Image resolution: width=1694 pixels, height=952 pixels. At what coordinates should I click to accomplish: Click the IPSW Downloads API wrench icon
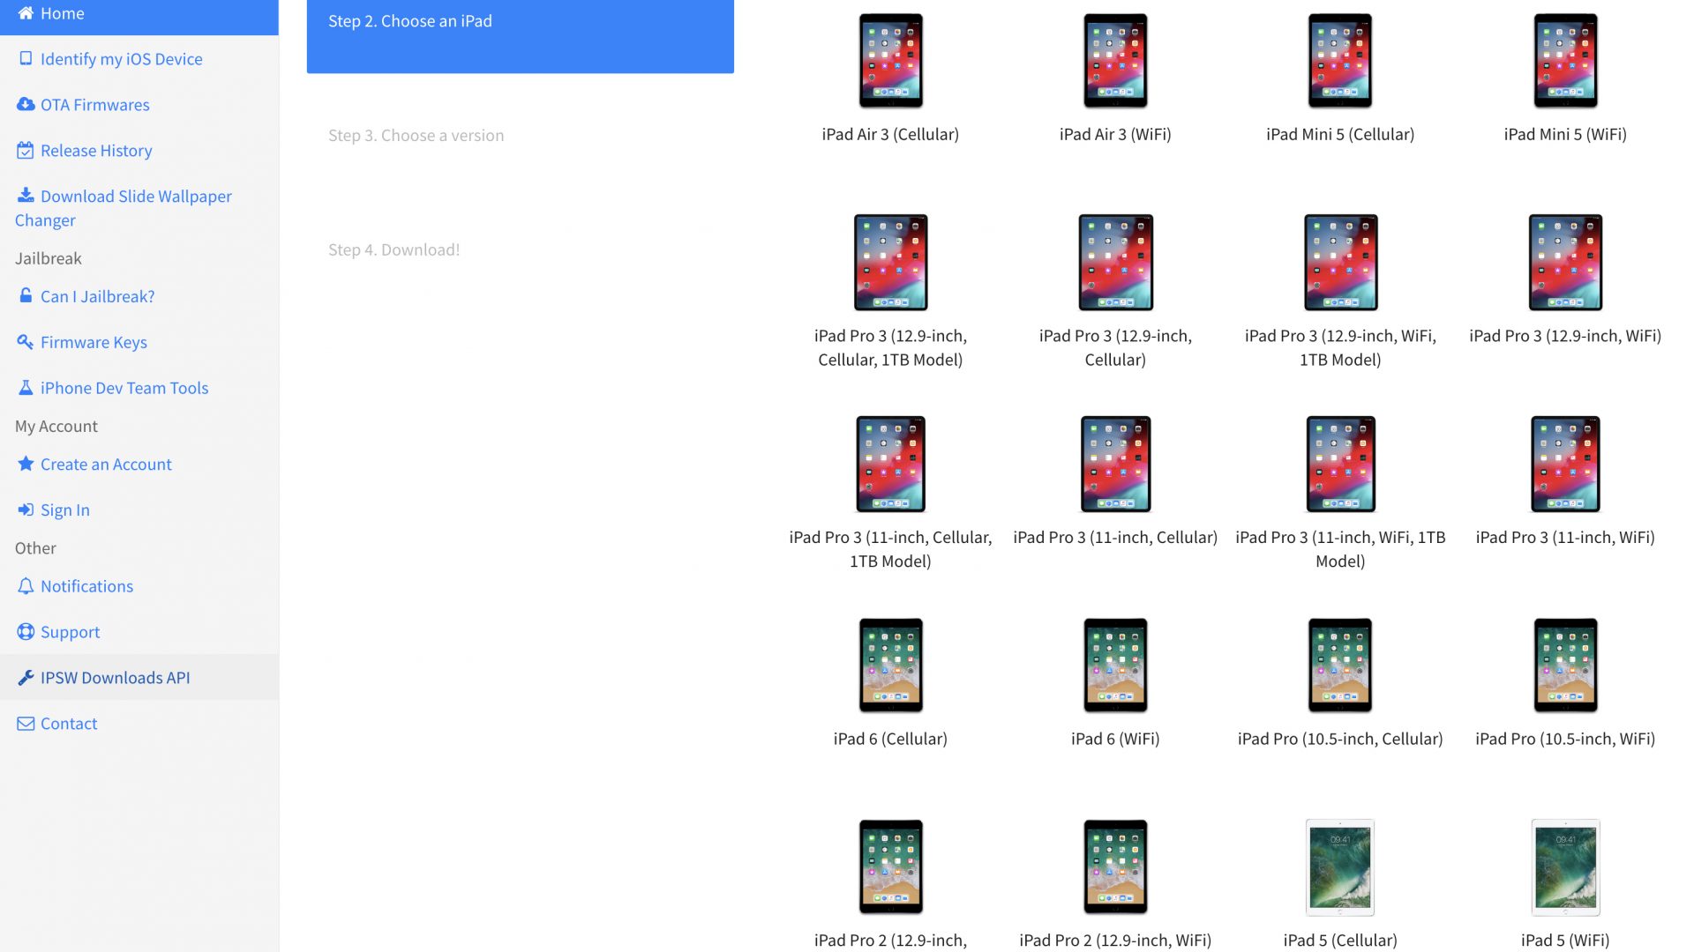point(26,677)
